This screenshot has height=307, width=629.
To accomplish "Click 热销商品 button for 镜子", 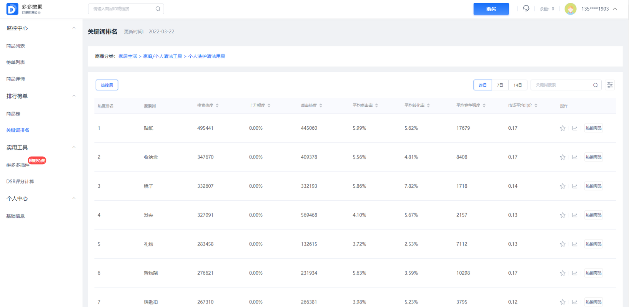I will click(x=594, y=186).
